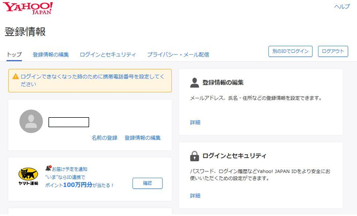
Task: Click the ログアウト button
Action: 333,52
